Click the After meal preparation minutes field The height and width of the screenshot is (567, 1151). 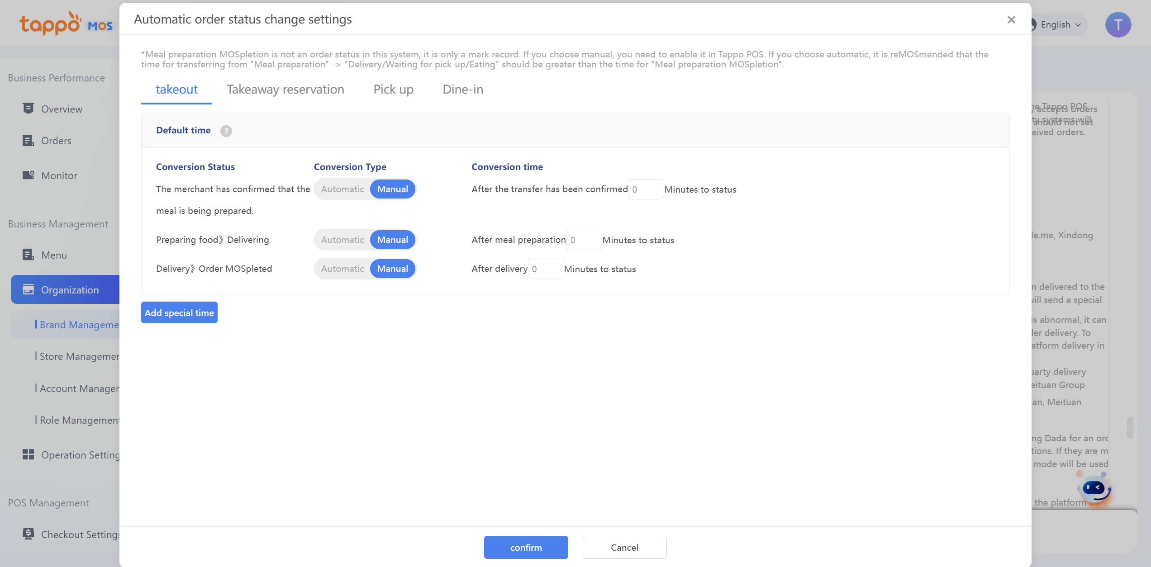pos(584,240)
